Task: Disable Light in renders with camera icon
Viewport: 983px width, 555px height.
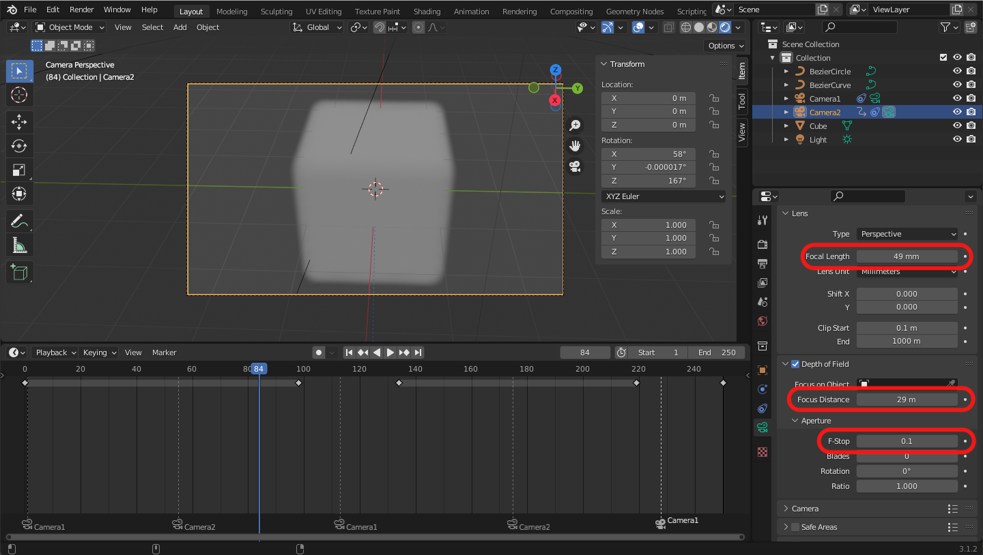Action: 971,140
